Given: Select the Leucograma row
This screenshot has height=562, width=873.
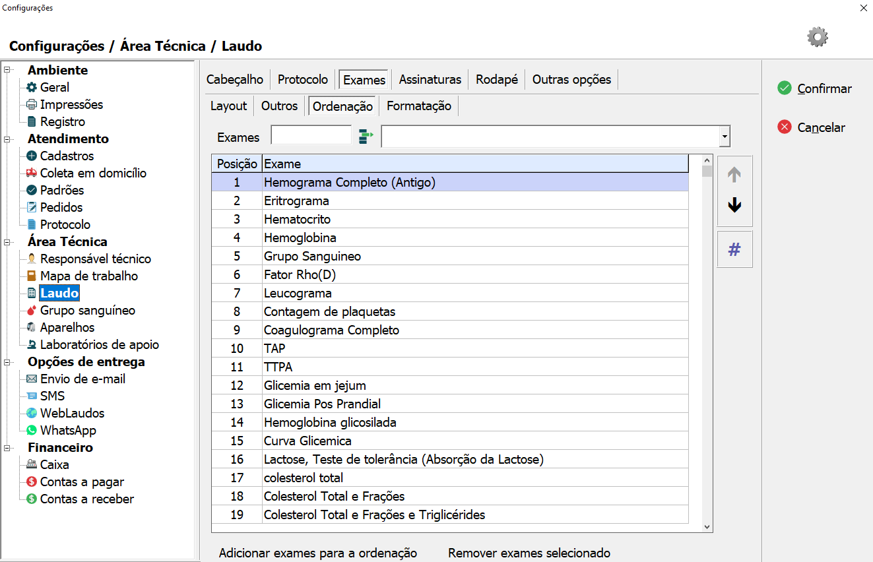Looking at the screenshot, I should click(450, 293).
